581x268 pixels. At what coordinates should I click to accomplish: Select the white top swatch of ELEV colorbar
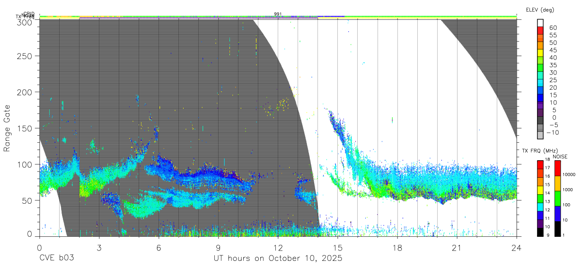tap(540, 22)
